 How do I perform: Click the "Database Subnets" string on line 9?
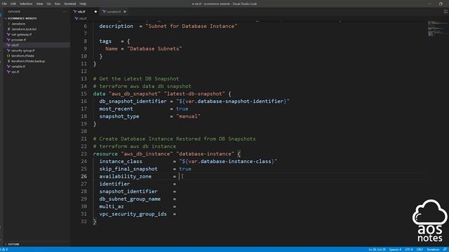[x=154, y=48]
